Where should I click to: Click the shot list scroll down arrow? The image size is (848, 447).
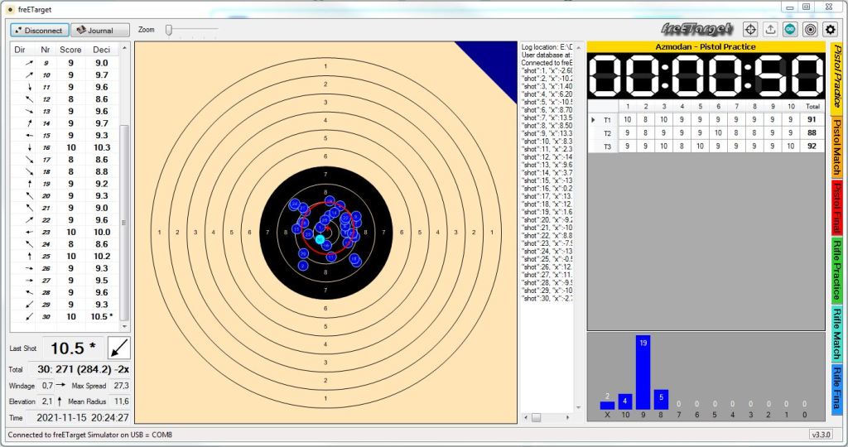(x=125, y=327)
